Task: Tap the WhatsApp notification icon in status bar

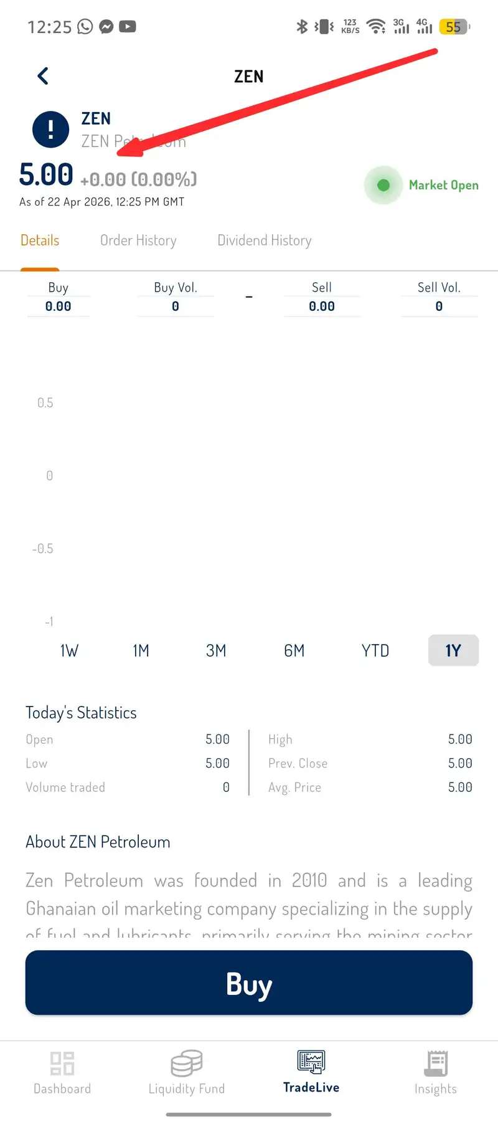Action: (85, 26)
